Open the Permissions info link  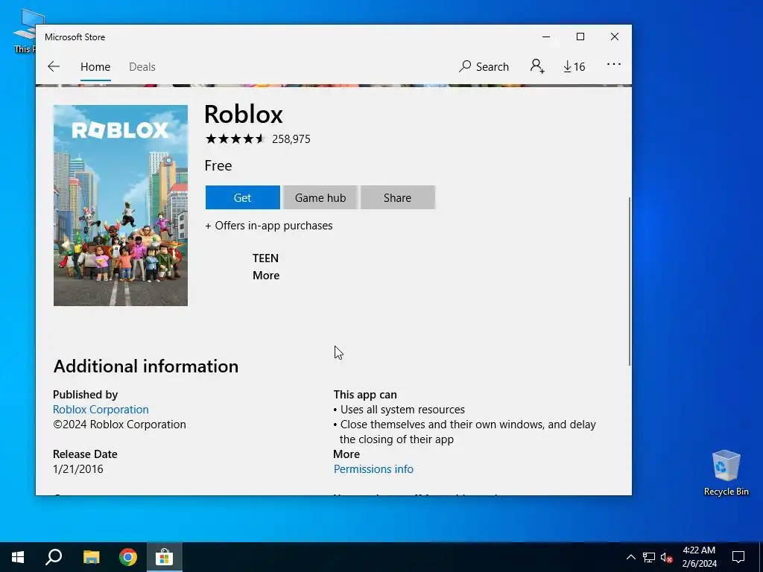coord(373,469)
